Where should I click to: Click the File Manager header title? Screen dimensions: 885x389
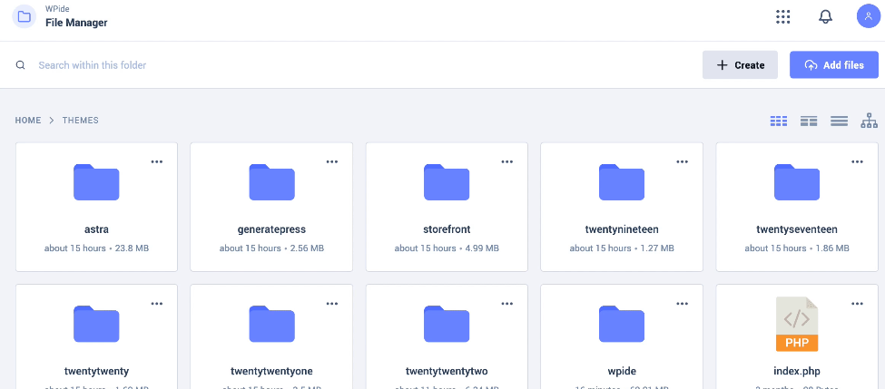[x=76, y=23]
